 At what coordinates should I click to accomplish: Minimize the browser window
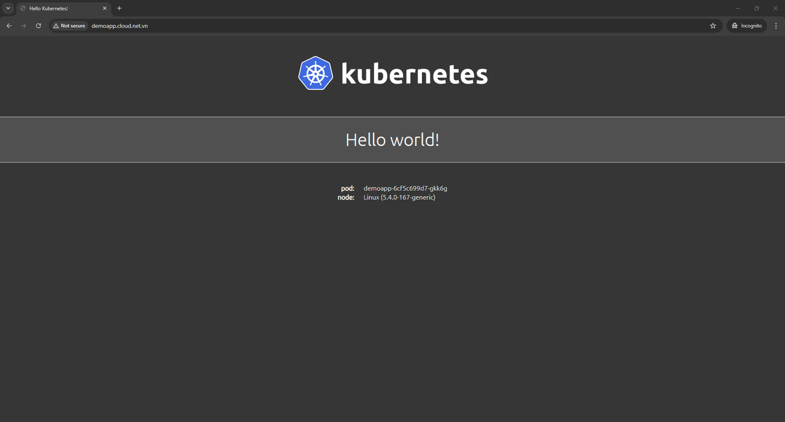coord(738,9)
